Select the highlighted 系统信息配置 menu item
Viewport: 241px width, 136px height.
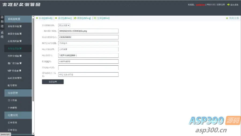coord(18,48)
